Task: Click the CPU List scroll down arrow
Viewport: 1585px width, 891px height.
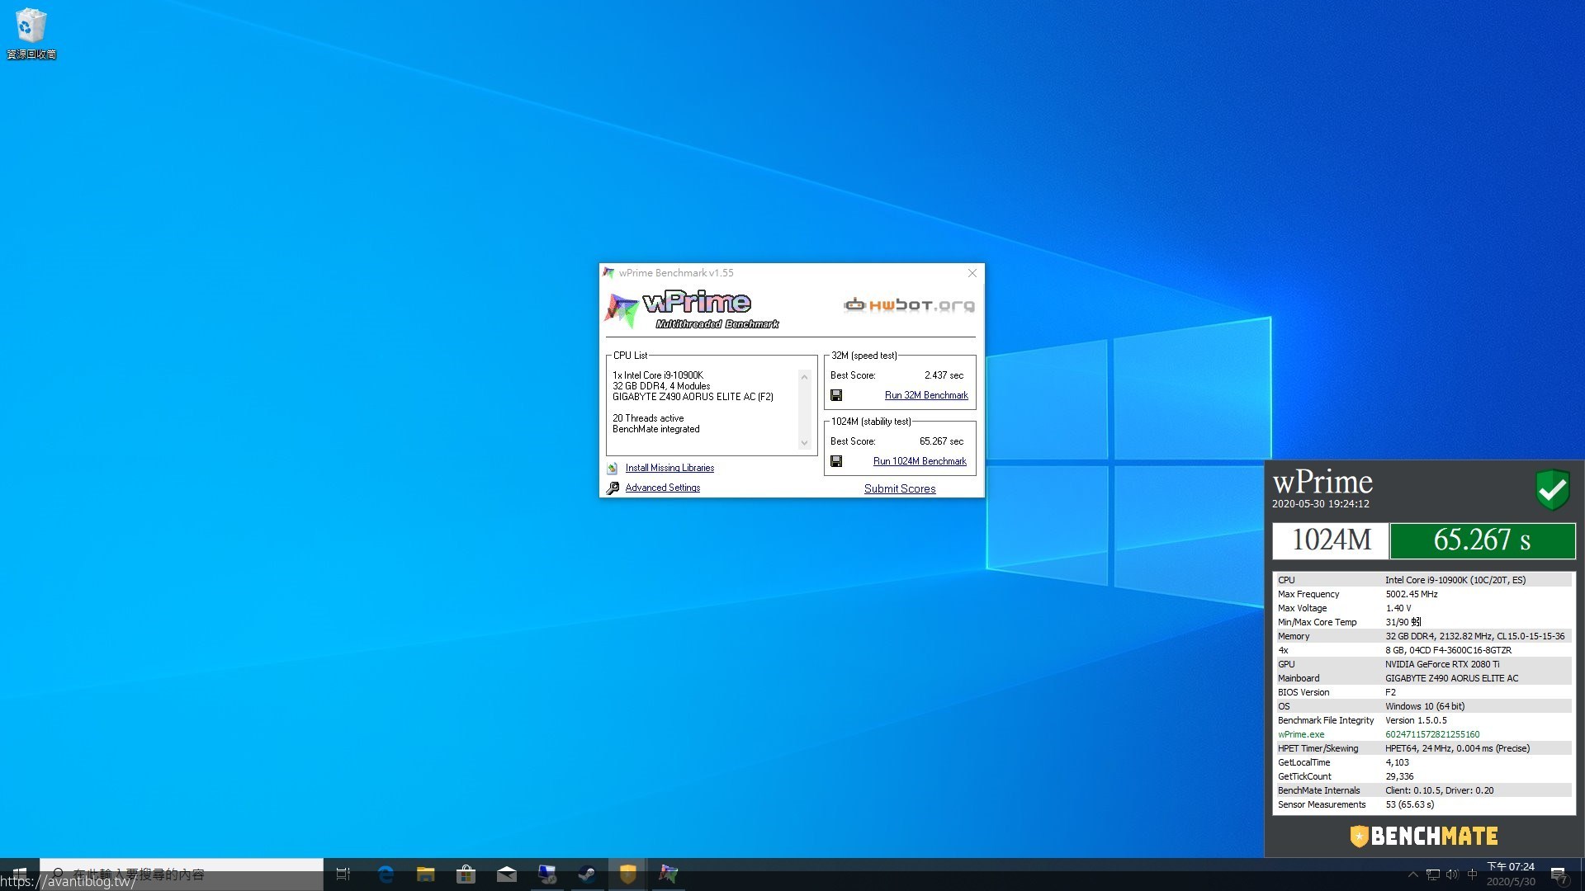Action: (804, 444)
